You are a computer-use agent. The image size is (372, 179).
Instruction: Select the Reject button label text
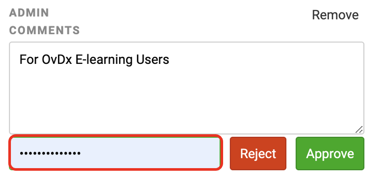[x=258, y=154]
